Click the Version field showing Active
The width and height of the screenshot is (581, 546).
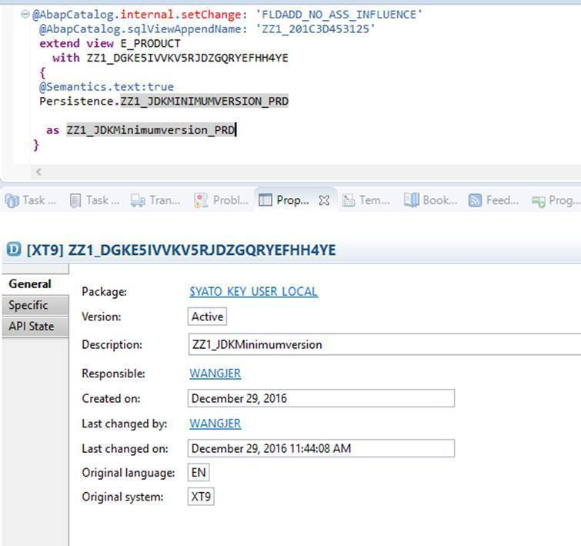click(x=207, y=317)
